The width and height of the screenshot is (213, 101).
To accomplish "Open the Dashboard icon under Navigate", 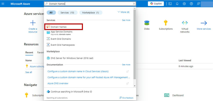I will point(167,95).
